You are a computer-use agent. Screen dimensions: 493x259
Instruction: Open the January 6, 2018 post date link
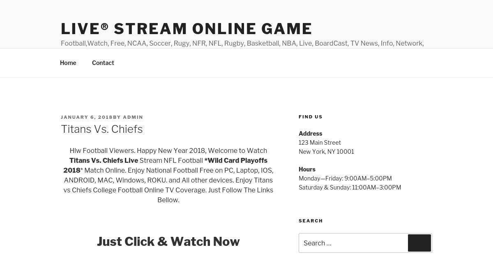point(87,117)
